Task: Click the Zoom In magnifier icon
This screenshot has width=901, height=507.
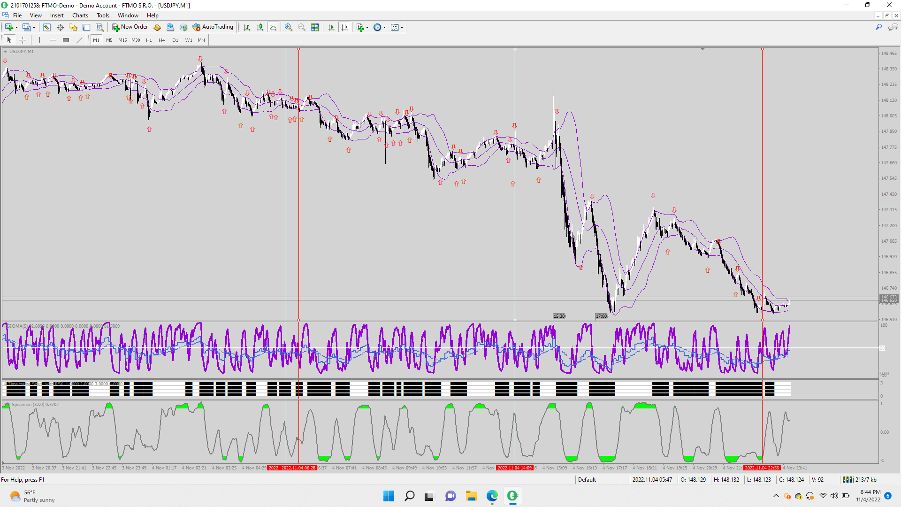Action: click(289, 27)
